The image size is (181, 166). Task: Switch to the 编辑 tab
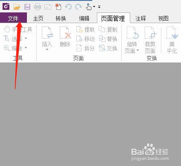click(84, 18)
